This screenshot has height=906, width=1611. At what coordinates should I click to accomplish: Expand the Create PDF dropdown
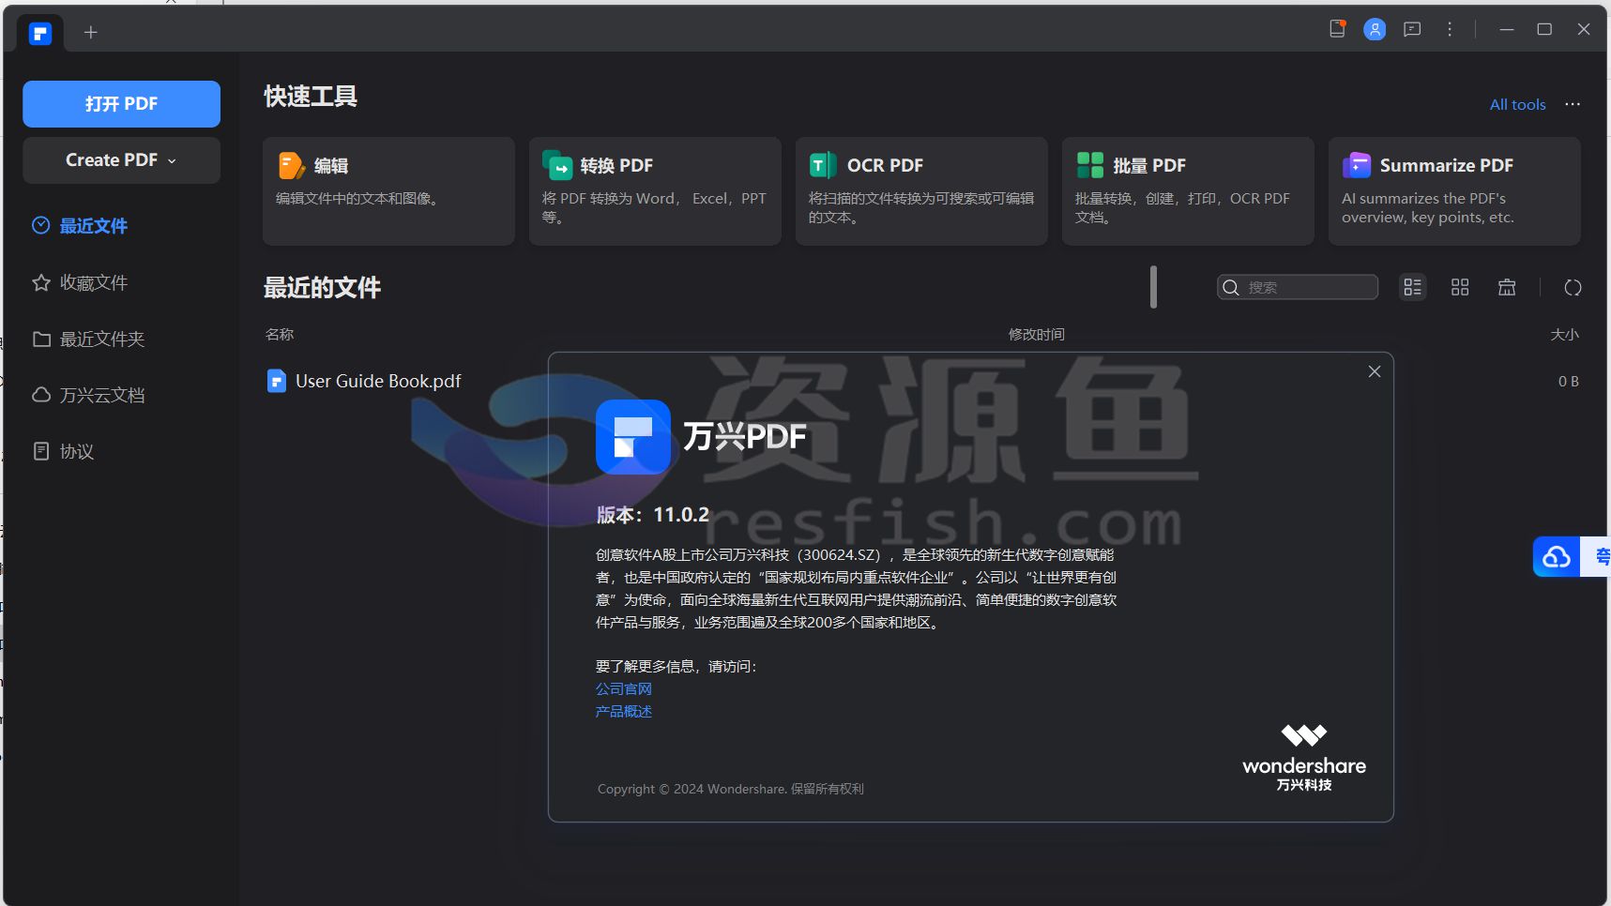point(121,160)
